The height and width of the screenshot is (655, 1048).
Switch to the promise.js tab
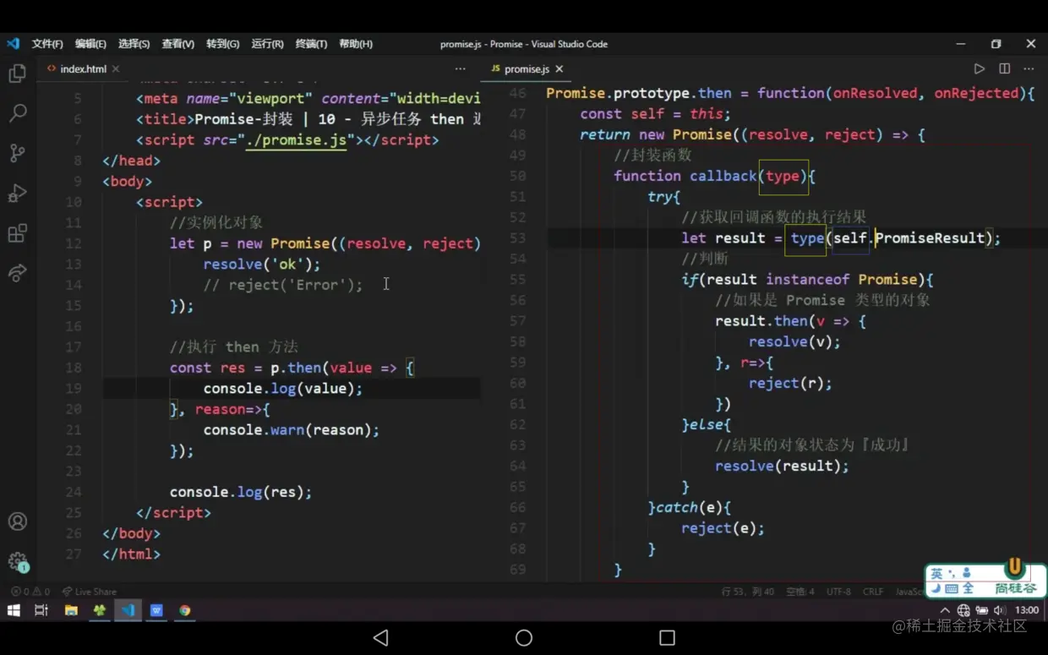(x=527, y=69)
